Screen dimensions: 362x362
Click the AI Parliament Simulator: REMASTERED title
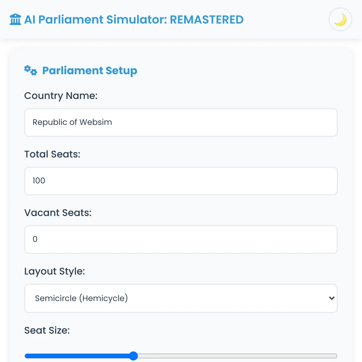[x=134, y=19]
